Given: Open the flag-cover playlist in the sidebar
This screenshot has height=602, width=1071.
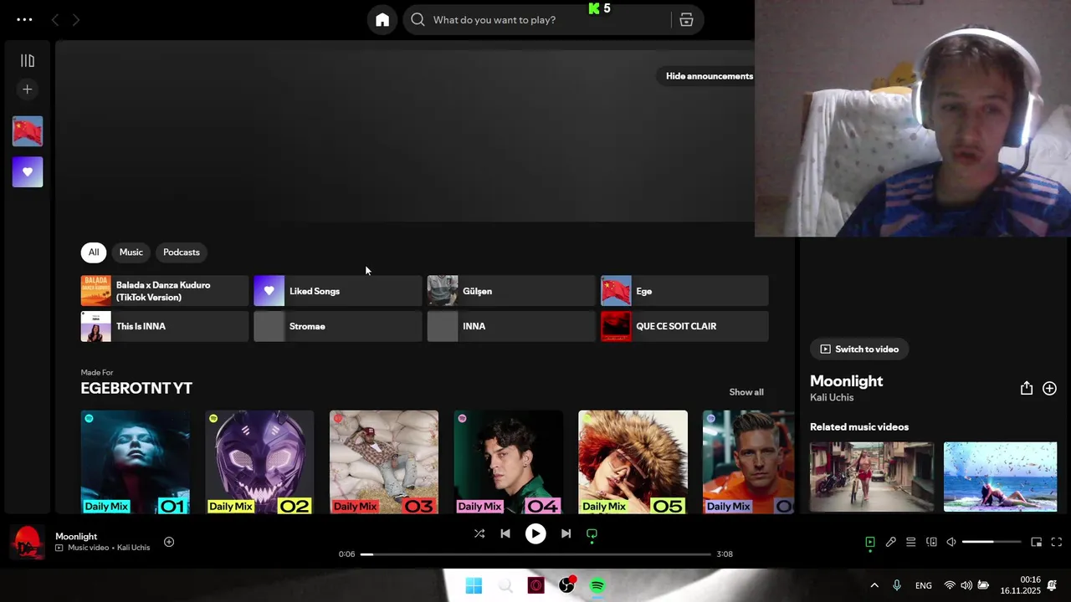Looking at the screenshot, I should [28, 131].
